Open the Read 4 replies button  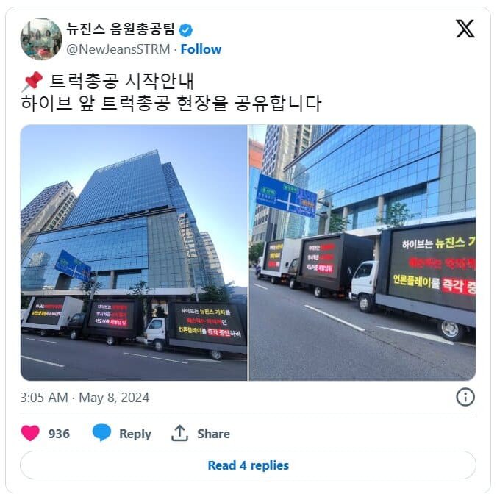coord(248,465)
